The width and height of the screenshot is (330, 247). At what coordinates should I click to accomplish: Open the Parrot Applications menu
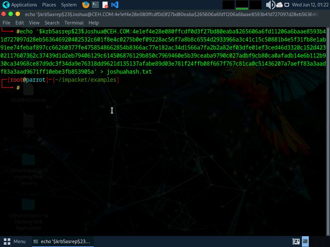[20, 5]
